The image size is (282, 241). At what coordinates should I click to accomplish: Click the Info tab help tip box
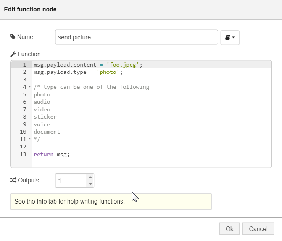(111, 202)
